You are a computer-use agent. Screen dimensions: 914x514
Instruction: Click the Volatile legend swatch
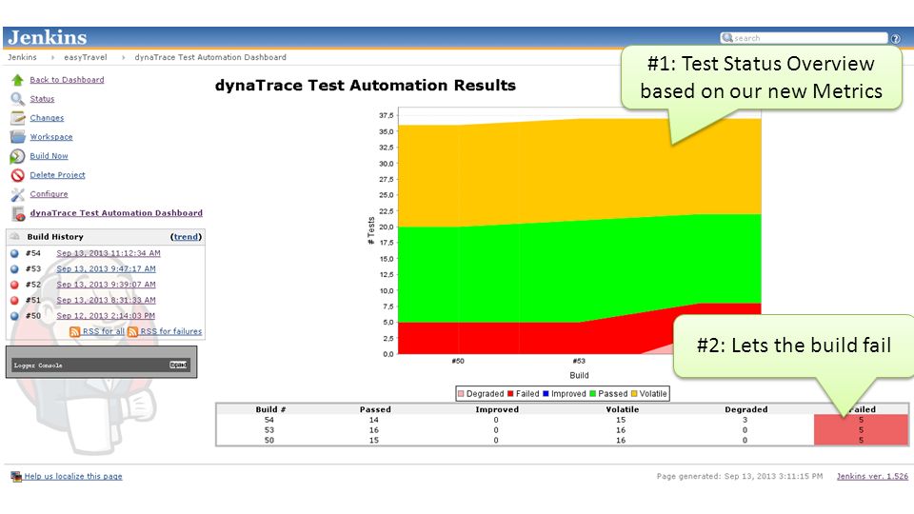click(x=634, y=394)
